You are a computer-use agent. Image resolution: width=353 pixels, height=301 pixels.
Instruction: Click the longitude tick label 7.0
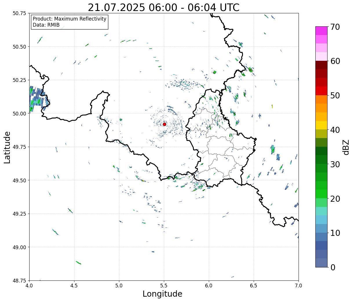coord(299,286)
